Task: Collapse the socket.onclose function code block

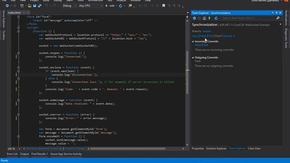Action: click(x=19, y=67)
